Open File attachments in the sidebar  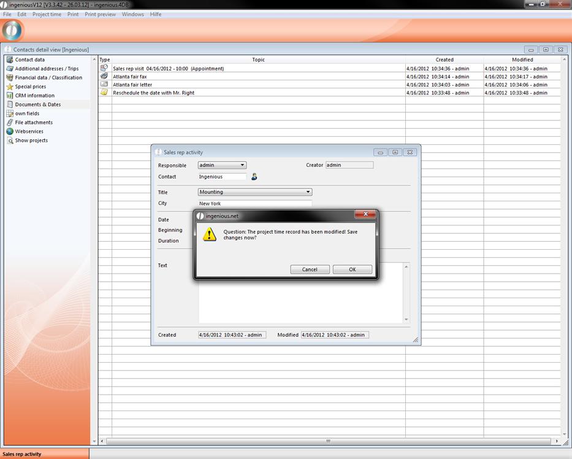click(x=34, y=122)
